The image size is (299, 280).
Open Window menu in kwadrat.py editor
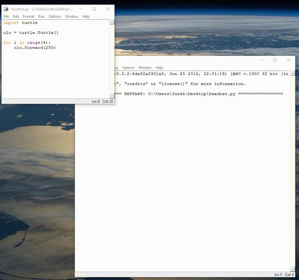pyautogui.click(x=72, y=16)
